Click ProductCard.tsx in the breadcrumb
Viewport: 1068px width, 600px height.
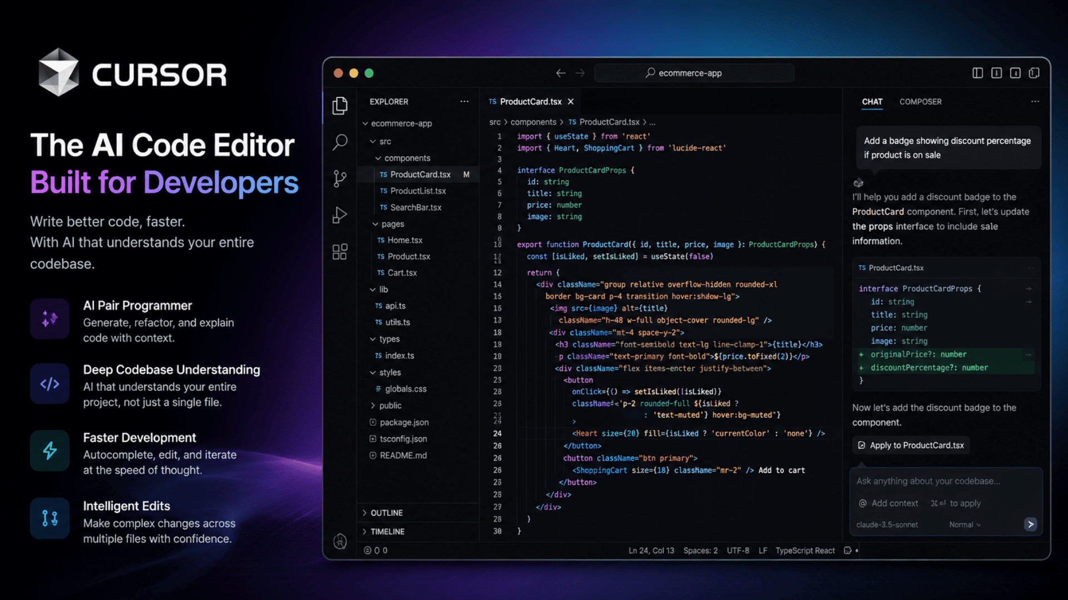pos(610,122)
